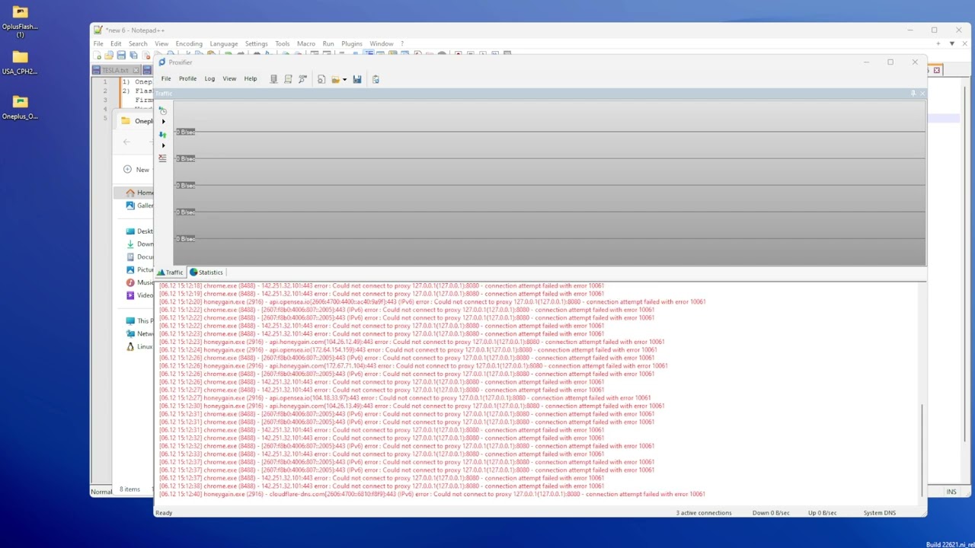Open Notepad++ File menu

coord(98,43)
